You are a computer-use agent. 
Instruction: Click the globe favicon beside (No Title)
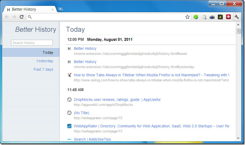(69, 113)
